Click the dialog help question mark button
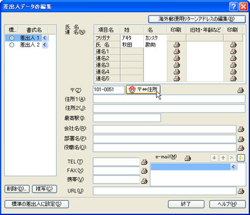The image size is (250, 215). pos(233,7)
